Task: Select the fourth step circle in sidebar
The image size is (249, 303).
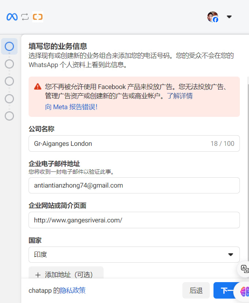Action: [x=10, y=99]
